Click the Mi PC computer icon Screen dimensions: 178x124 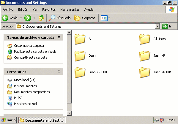(10, 98)
